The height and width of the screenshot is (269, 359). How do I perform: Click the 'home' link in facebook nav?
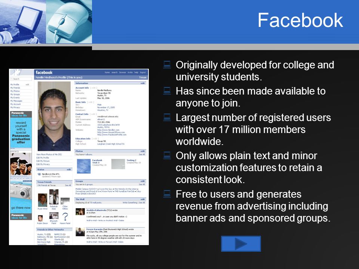(107, 72)
